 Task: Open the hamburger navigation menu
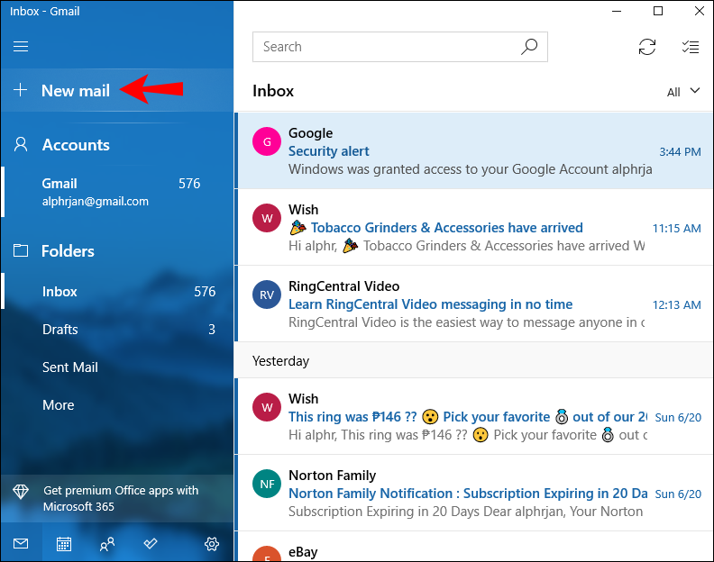[21, 47]
